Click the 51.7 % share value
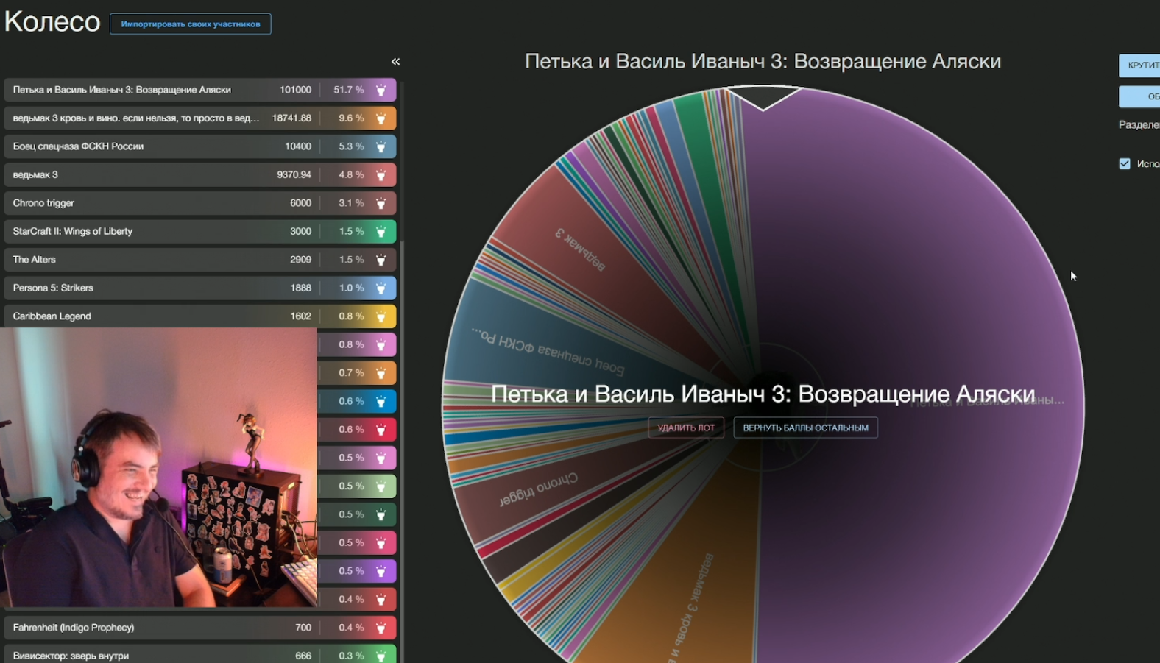The width and height of the screenshot is (1160, 663). pyautogui.click(x=349, y=90)
